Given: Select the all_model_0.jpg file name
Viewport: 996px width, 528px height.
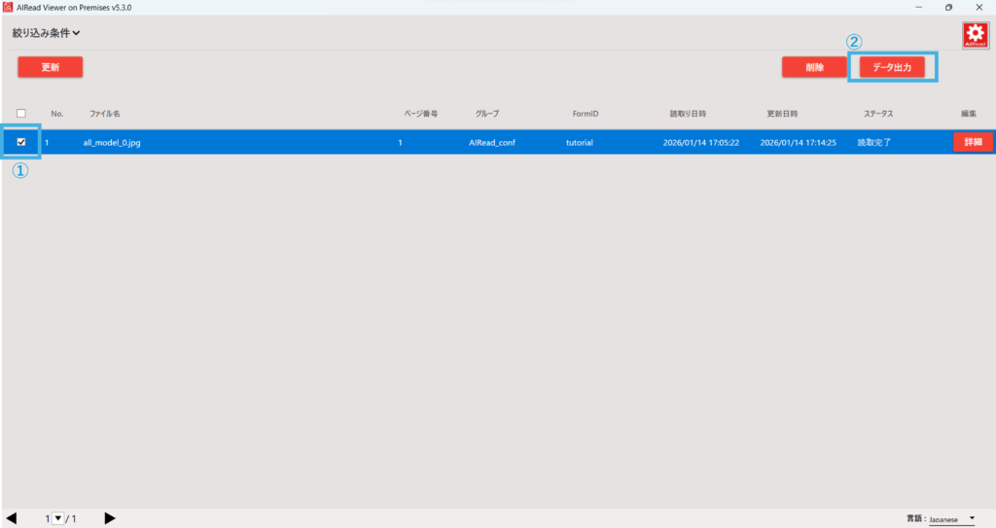Looking at the screenshot, I should (112, 143).
